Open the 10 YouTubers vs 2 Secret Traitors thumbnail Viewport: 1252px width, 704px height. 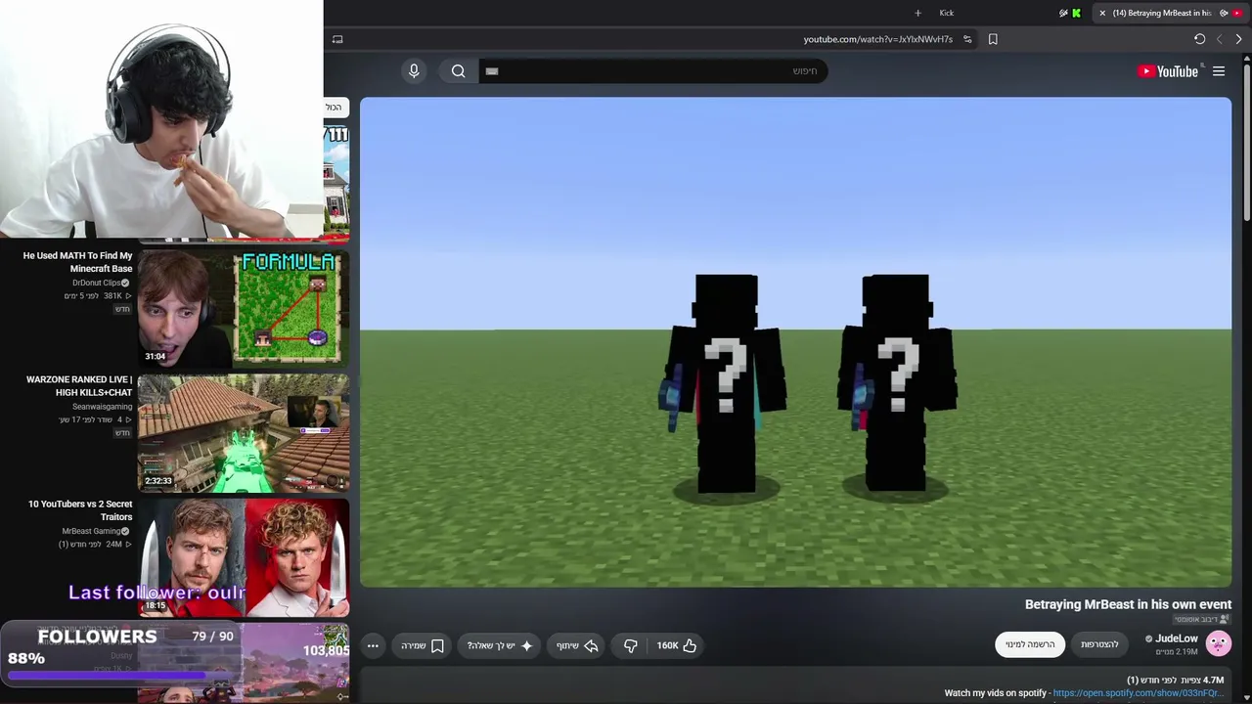pos(244,556)
